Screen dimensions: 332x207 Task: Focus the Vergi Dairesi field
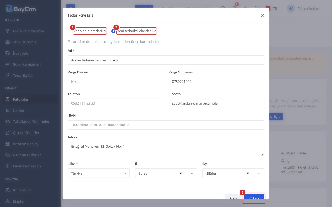click(x=115, y=82)
